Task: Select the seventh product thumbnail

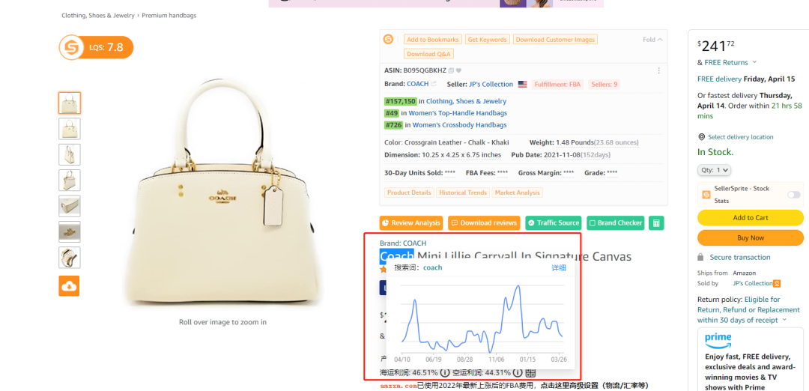Action: (69, 258)
